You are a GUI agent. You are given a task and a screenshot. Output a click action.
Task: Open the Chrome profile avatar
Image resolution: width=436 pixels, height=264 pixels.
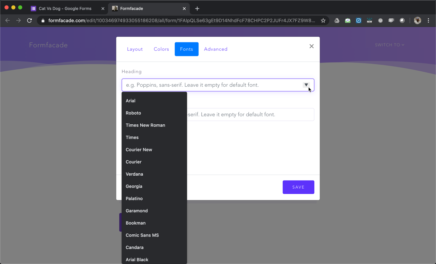418,20
